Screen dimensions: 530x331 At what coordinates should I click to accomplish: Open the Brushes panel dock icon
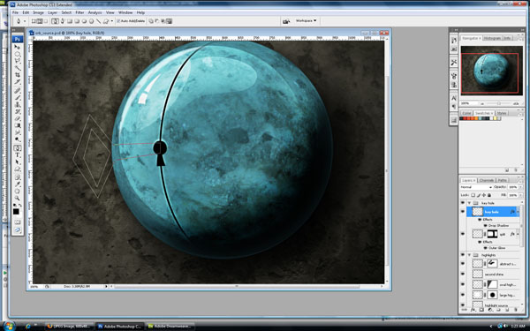click(454, 76)
